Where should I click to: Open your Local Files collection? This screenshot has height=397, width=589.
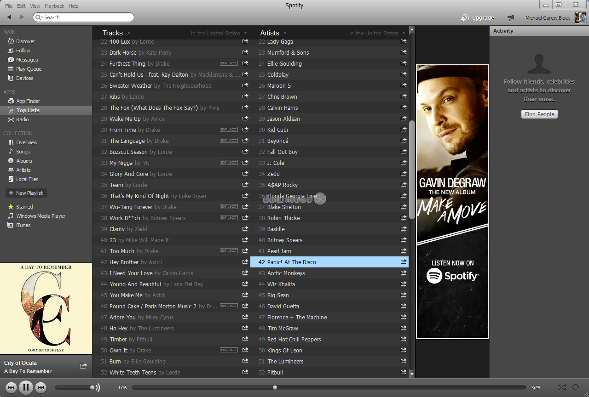27,179
